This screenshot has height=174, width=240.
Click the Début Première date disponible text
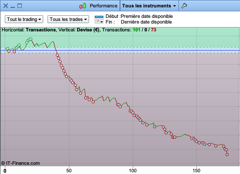(x=139, y=16)
